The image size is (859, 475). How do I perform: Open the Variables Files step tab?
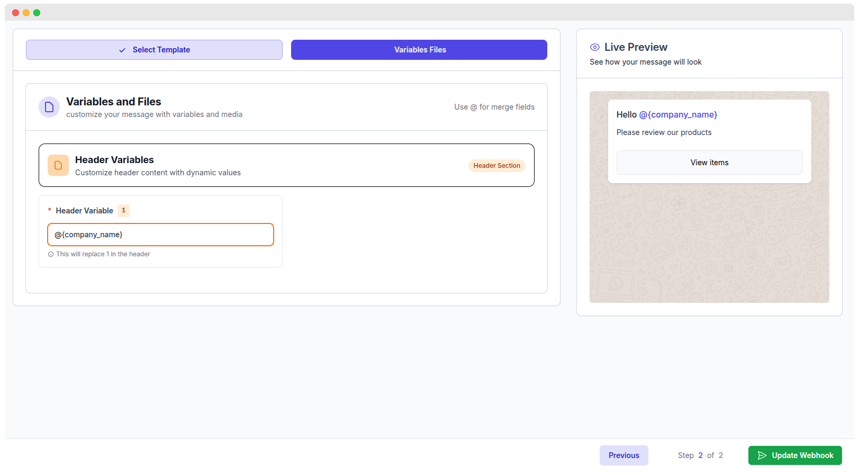(x=419, y=50)
